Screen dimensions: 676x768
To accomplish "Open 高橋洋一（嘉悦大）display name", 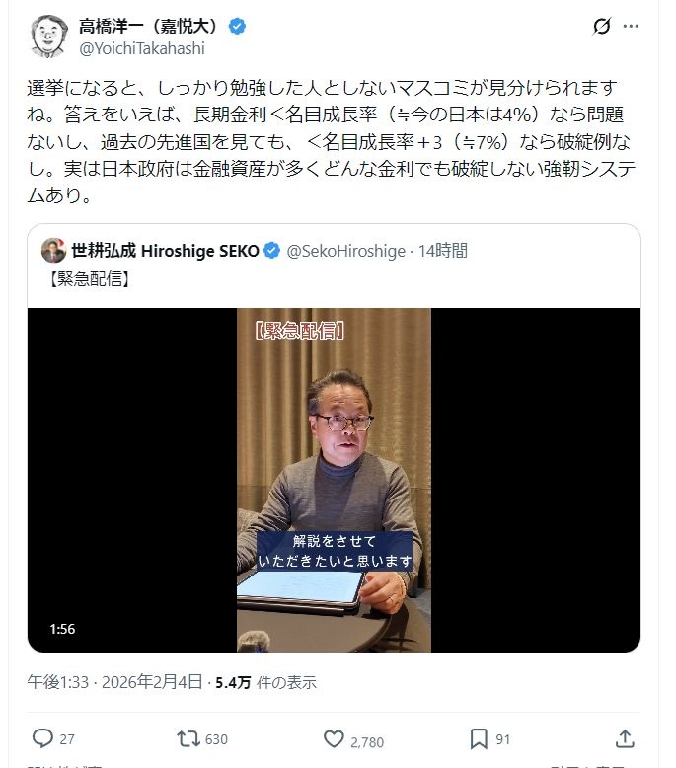I will coord(148,26).
